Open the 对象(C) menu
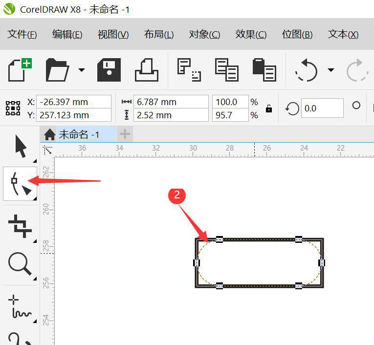Image resolution: width=374 pixels, height=345 pixels. point(205,34)
